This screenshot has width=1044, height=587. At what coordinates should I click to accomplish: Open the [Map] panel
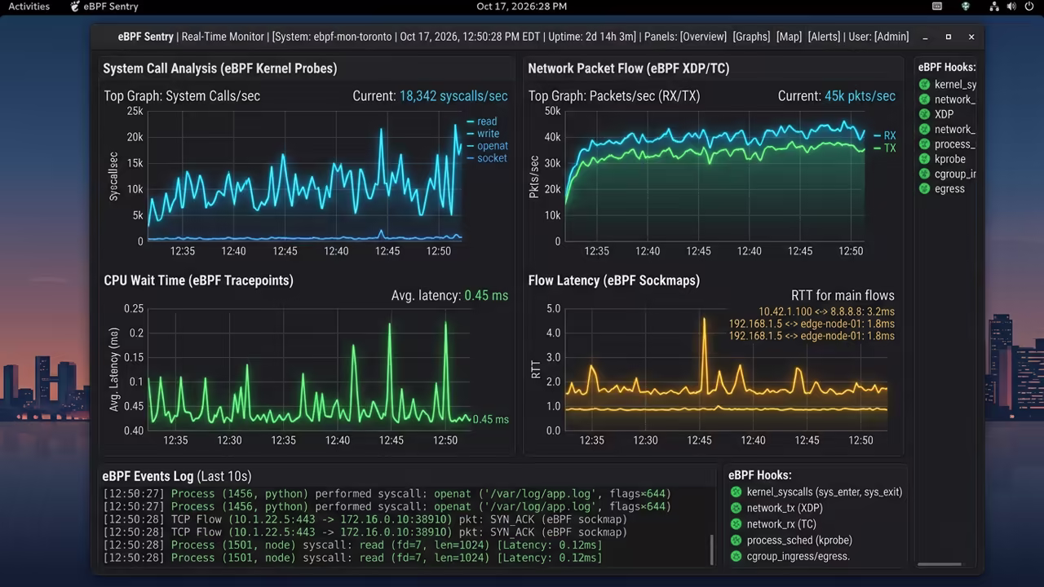(x=789, y=37)
